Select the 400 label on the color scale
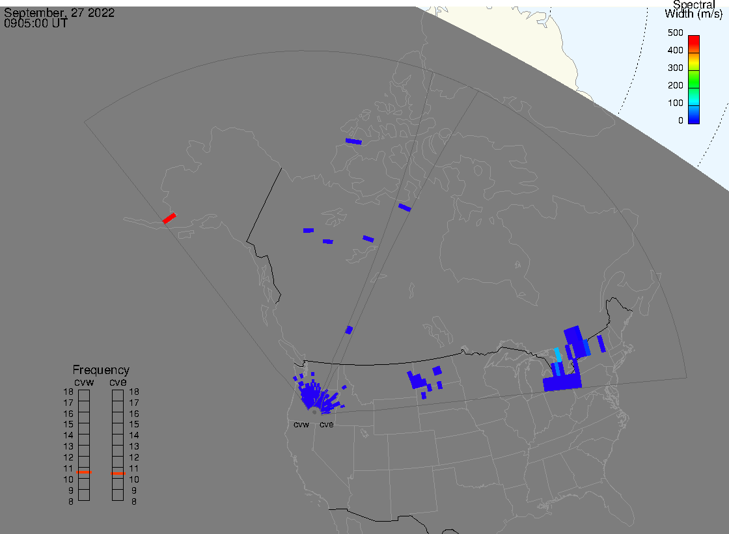 [675, 50]
